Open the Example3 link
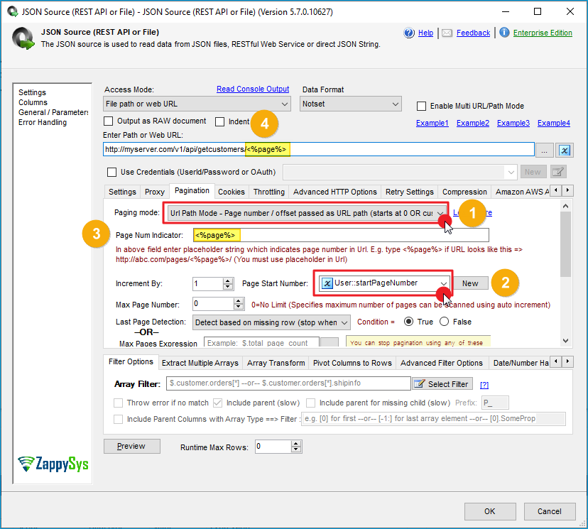This screenshot has width=588, height=529. tap(513, 122)
